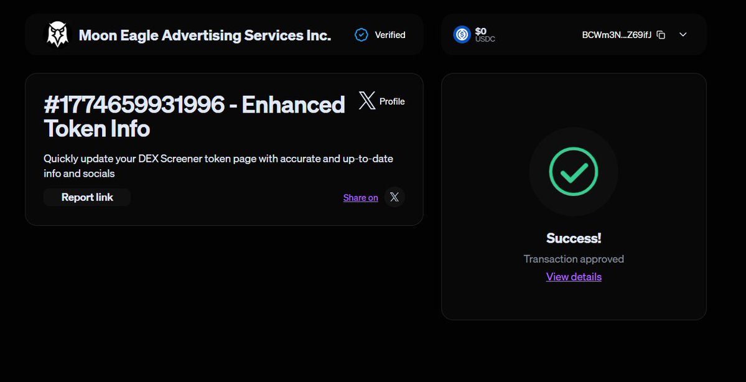Click the Success! message text
746x382 pixels.
[574, 238]
